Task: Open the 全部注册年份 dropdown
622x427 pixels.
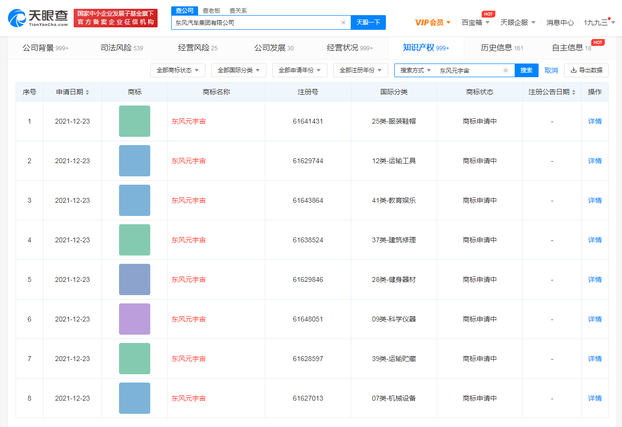Action: pyautogui.click(x=361, y=70)
